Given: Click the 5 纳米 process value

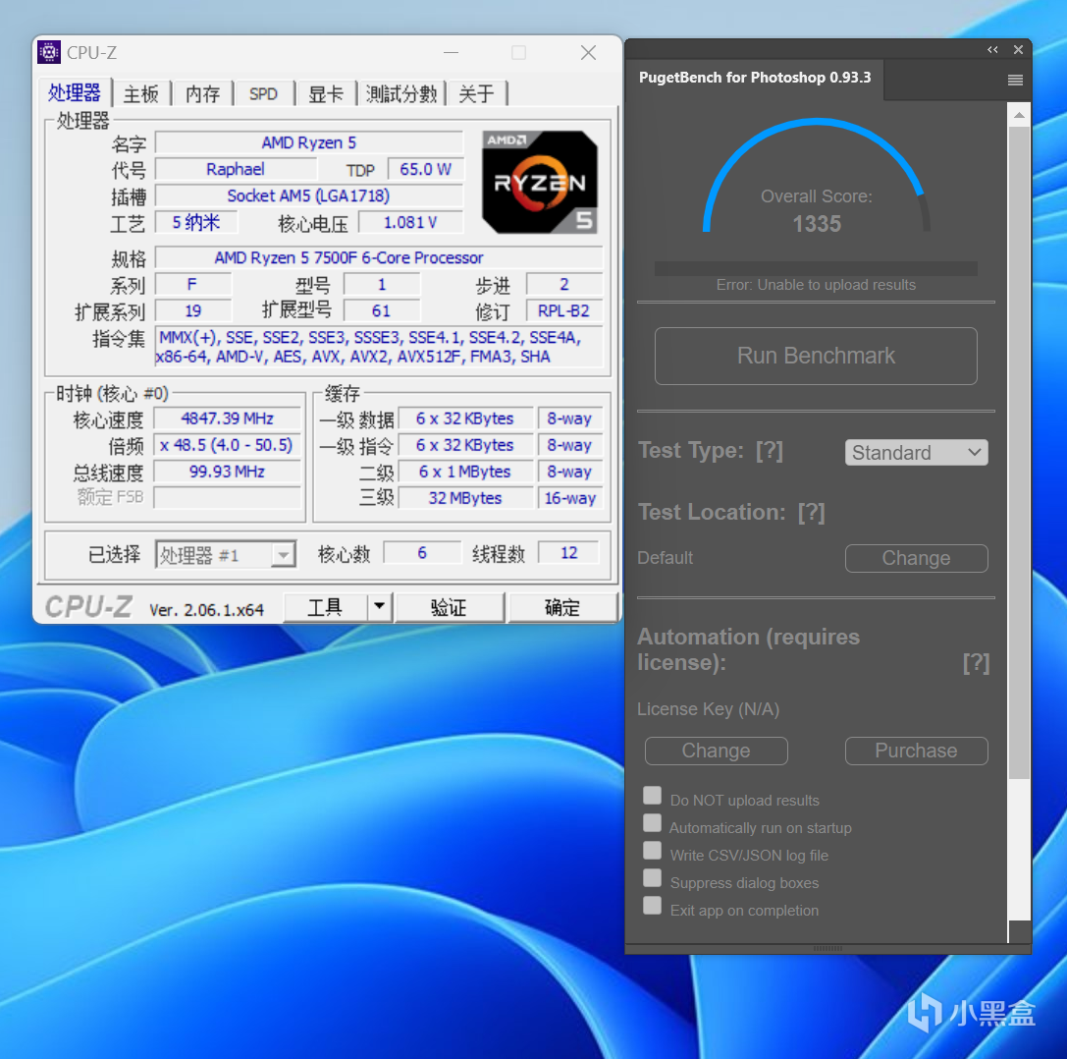Looking at the screenshot, I should click(x=196, y=222).
